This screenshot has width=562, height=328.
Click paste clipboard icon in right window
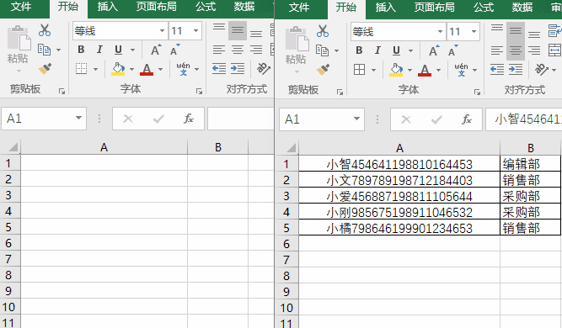click(x=297, y=39)
